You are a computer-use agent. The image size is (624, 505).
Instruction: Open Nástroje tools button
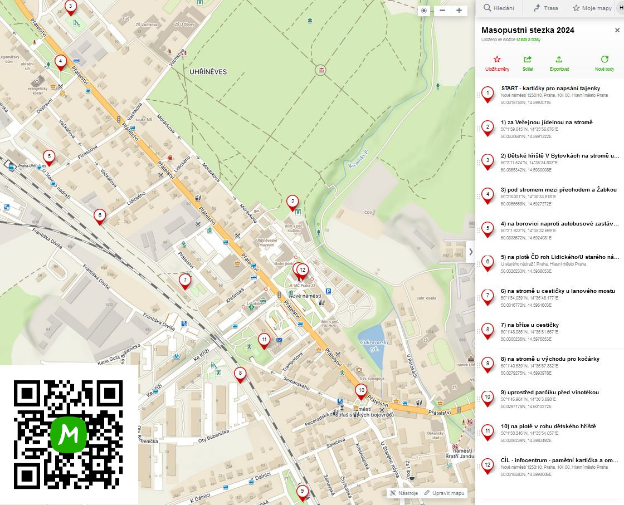(404, 493)
